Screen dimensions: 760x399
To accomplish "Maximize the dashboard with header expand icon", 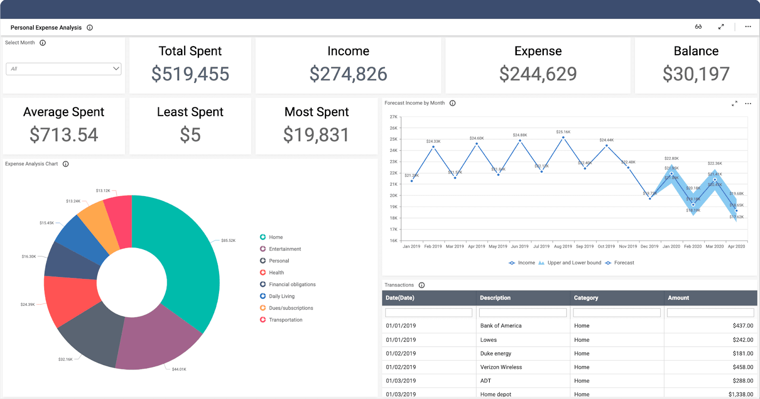I will (x=721, y=27).
